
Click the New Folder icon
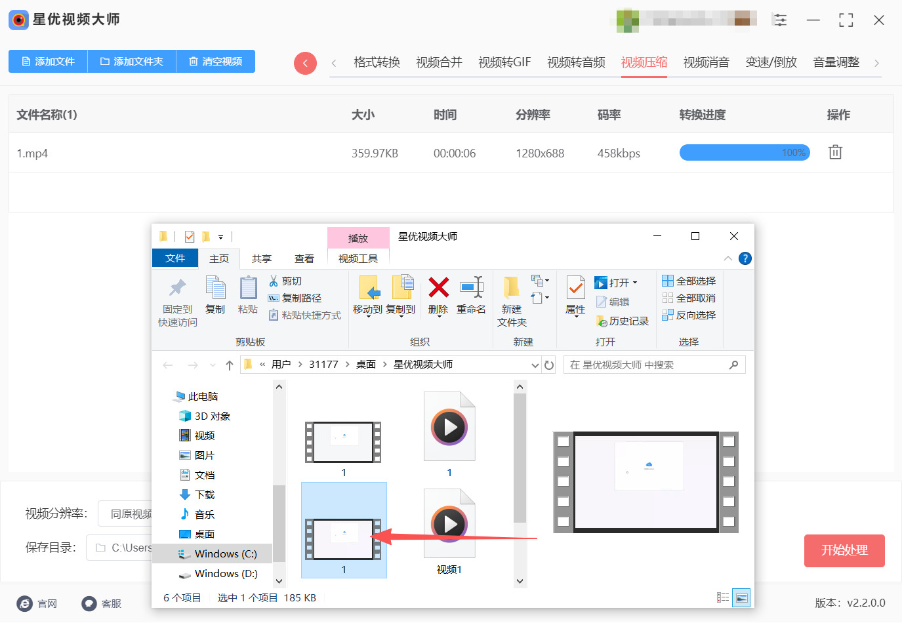[x=511, y=288]
